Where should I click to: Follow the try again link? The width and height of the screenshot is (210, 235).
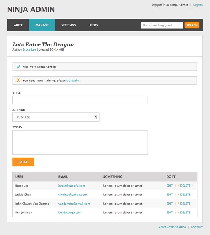[73, 81]
